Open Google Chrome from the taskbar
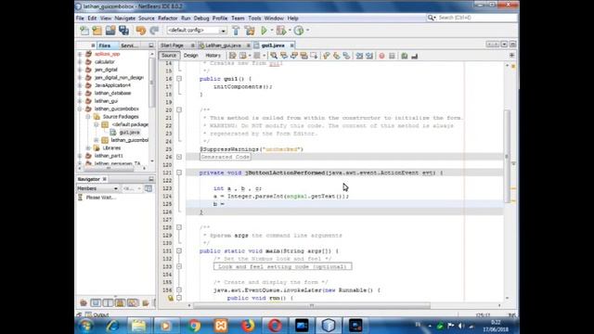 [x=194, y=326]
